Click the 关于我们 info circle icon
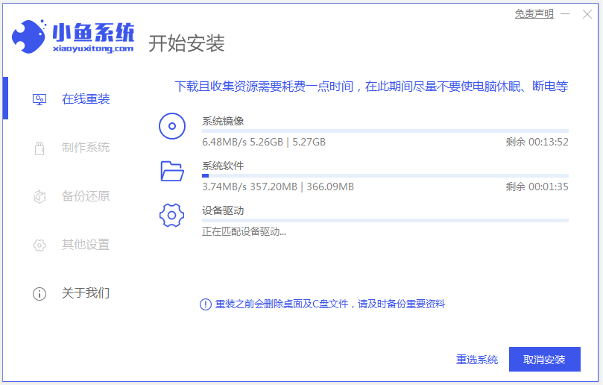This screenshot has width=603, height=385. point(40,293)
